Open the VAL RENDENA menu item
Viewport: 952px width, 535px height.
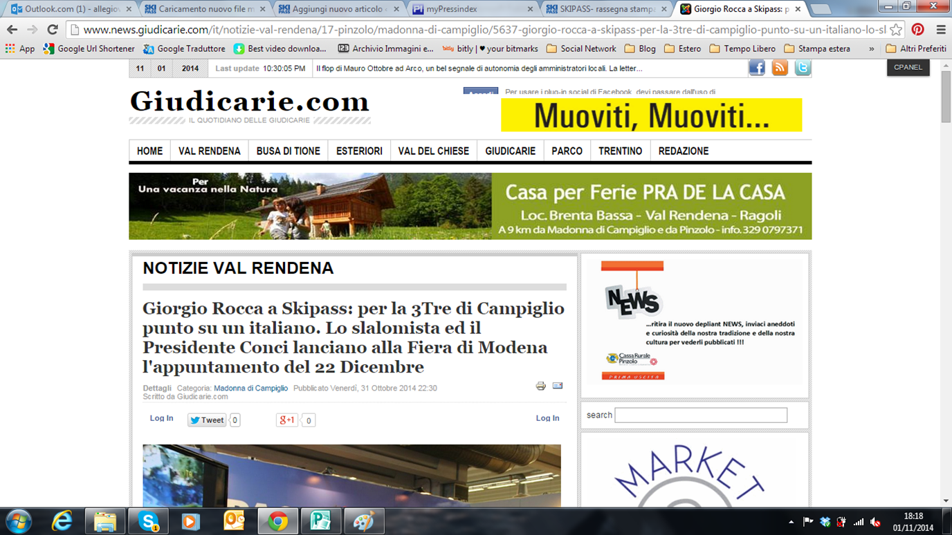(x=210, y=151)
